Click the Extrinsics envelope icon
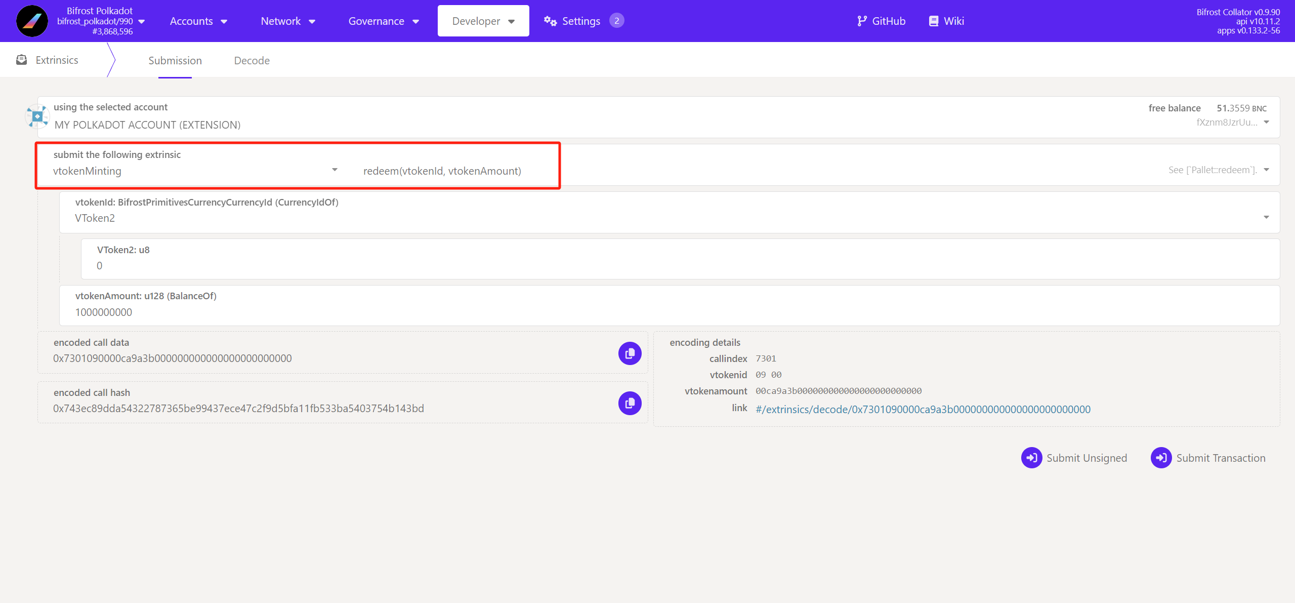This screenshot has width=1295, height=603. click(x=21, y=60)
